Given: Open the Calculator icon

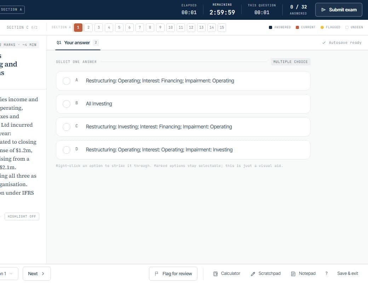Looking at the screenshot, I should click(215, 273).
